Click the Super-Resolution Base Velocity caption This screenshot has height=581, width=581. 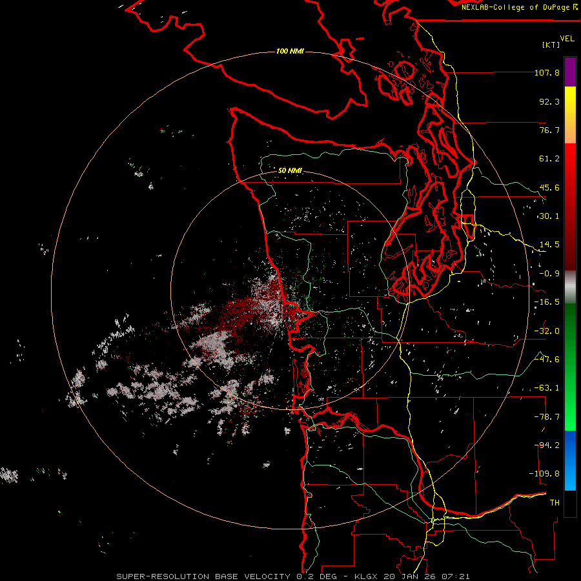coord(293,576)
